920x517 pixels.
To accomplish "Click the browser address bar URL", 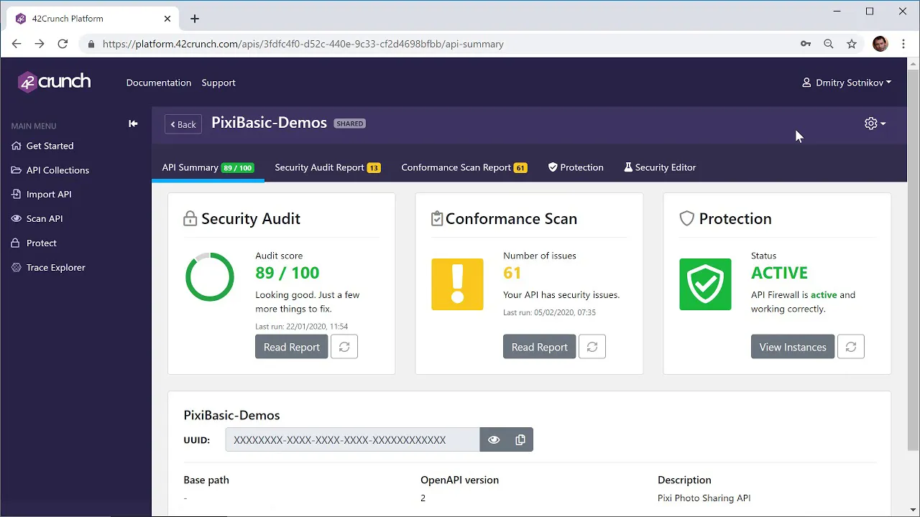I will pyautogui.click(x=303, y=44).
